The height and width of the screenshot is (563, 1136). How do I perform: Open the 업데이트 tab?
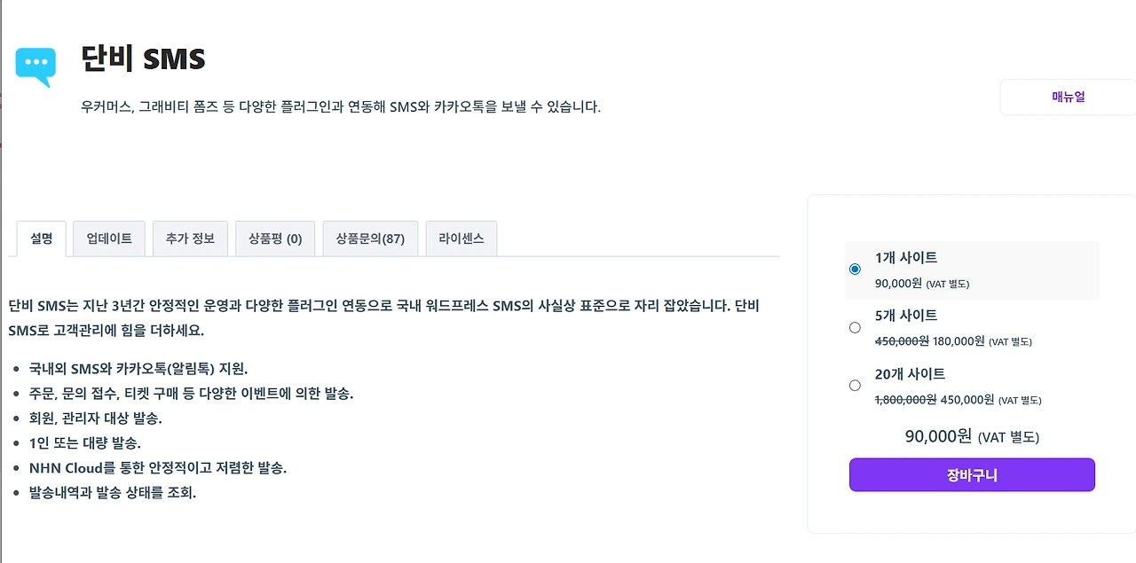point(109,238)
